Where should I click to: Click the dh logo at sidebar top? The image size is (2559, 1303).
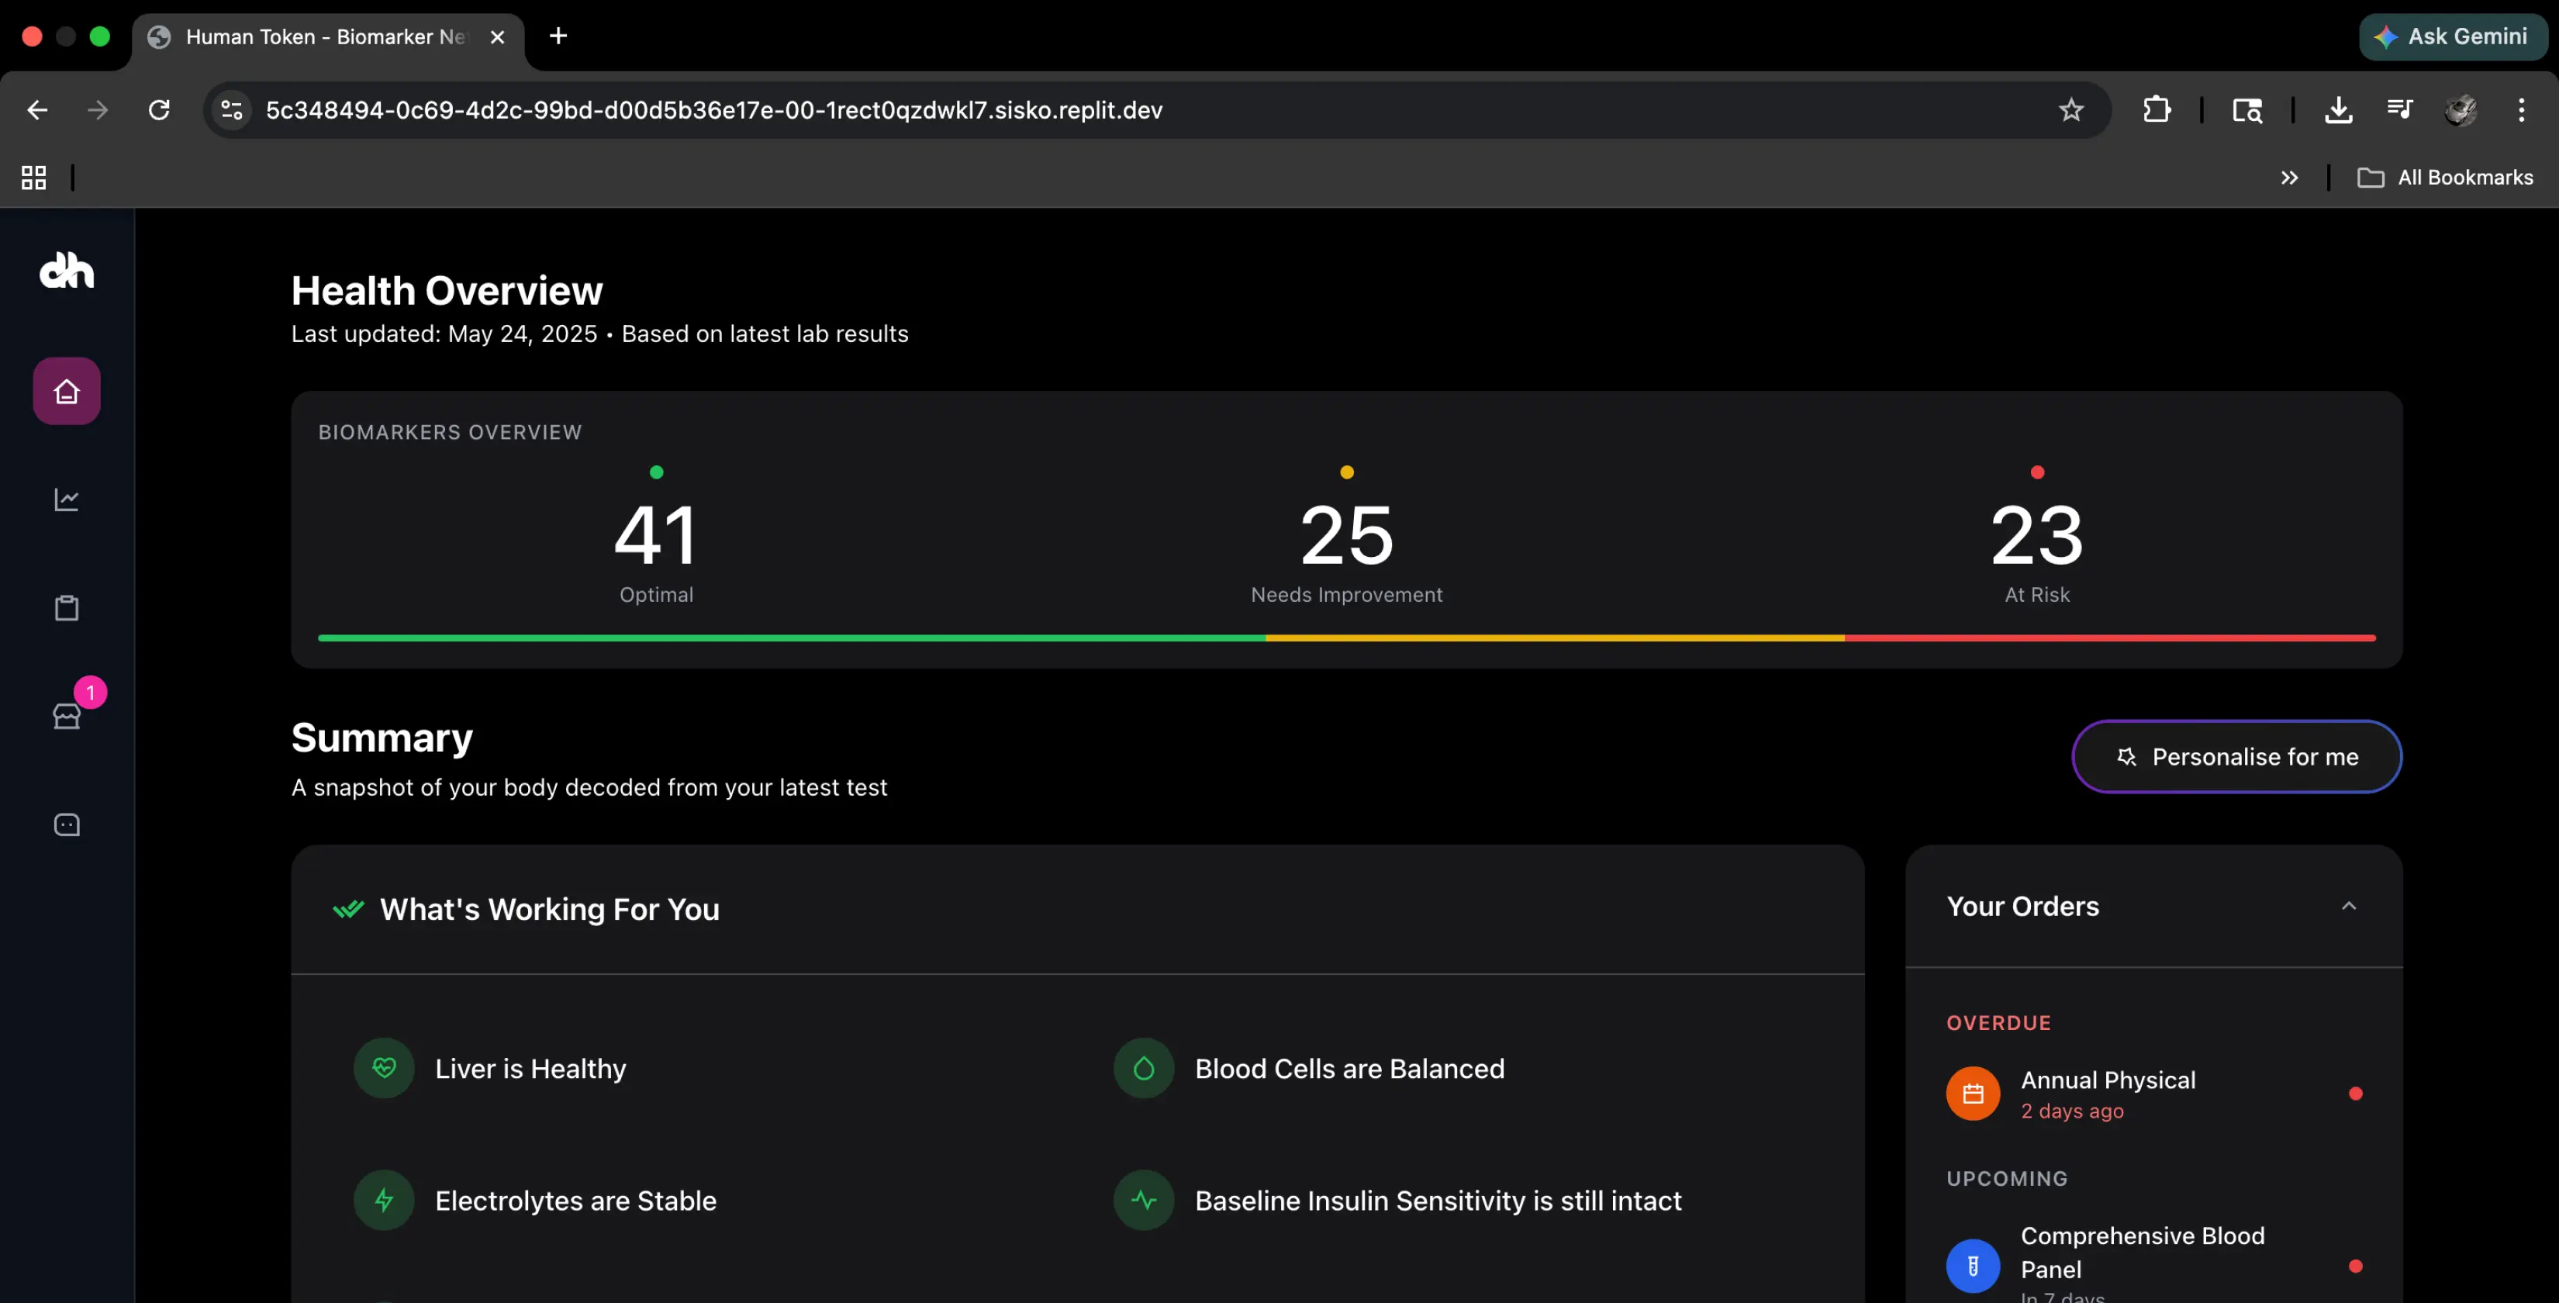click(x=66, y=271)
